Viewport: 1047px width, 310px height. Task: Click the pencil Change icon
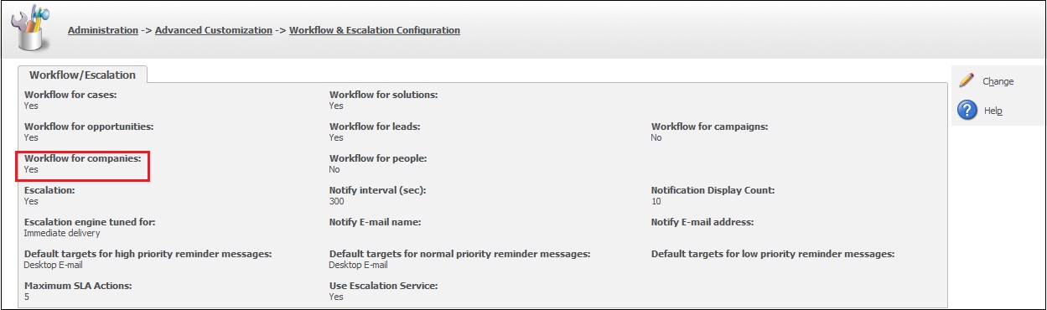(x=967, y=80)
